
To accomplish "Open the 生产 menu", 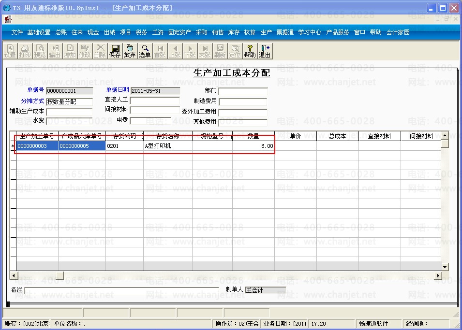I will (x=266, y=32).
